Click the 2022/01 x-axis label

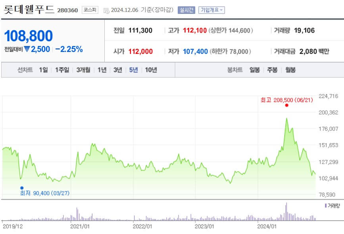(x=142, y=226)
